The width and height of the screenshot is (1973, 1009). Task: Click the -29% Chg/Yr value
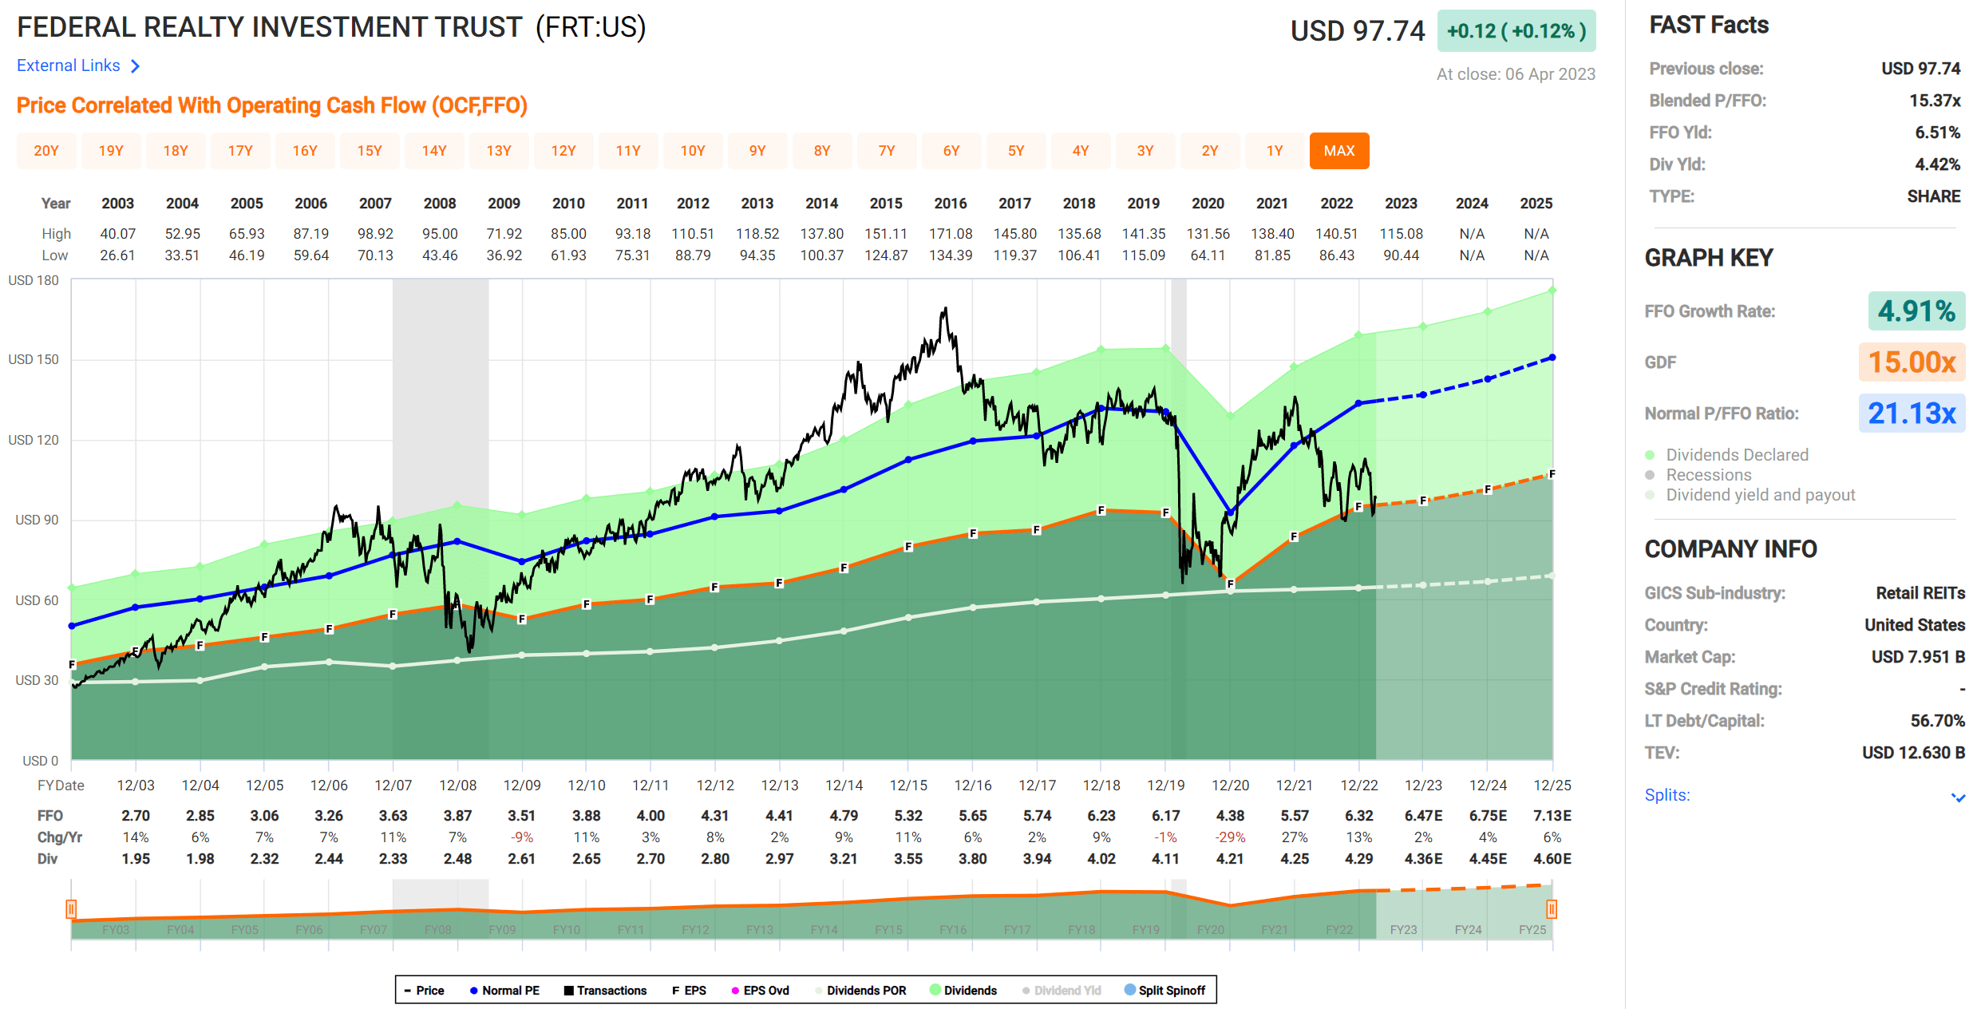point(1230,837)
